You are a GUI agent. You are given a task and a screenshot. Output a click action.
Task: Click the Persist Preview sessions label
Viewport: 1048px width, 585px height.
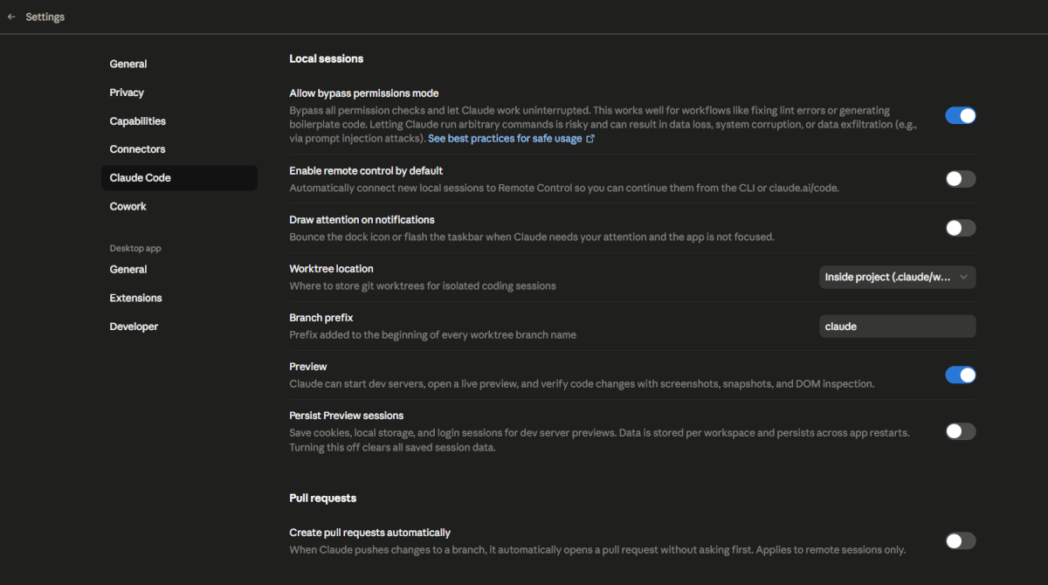347,416
